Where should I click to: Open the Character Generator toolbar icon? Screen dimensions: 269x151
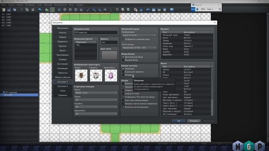[x=159, y=10]
